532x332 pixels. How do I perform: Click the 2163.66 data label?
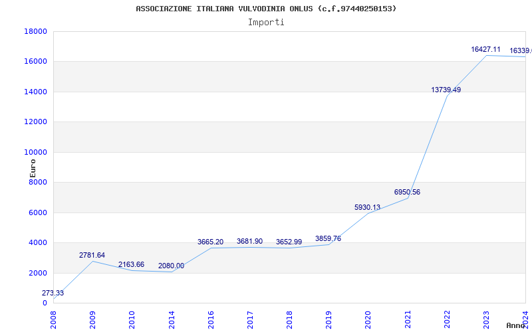pyautogui.click(x=131, y=264)
